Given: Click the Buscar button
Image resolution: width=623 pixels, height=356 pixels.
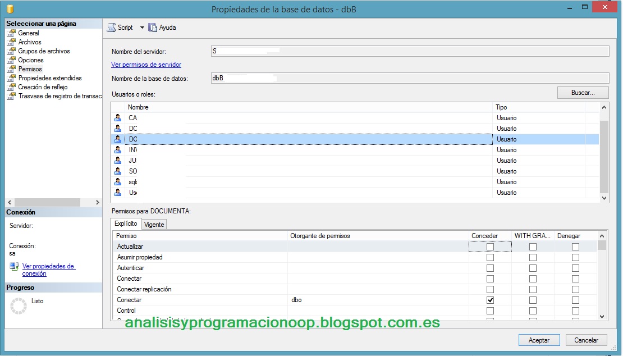Looking at the screenshot, I should (x=583, y=92).
